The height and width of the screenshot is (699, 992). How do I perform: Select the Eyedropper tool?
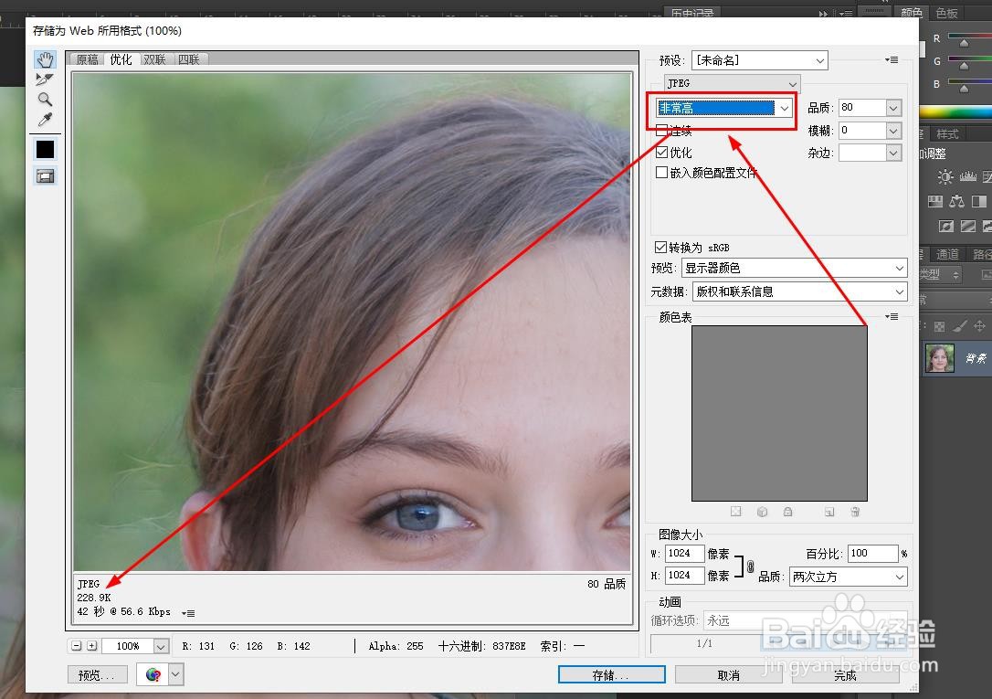click(45, 120)
